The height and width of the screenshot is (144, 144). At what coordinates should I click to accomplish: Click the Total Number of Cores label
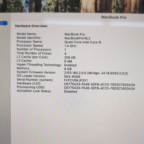[34, 53]
